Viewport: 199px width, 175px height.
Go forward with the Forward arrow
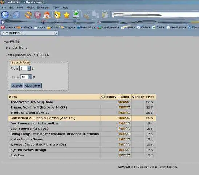click(x=17, y=15)
